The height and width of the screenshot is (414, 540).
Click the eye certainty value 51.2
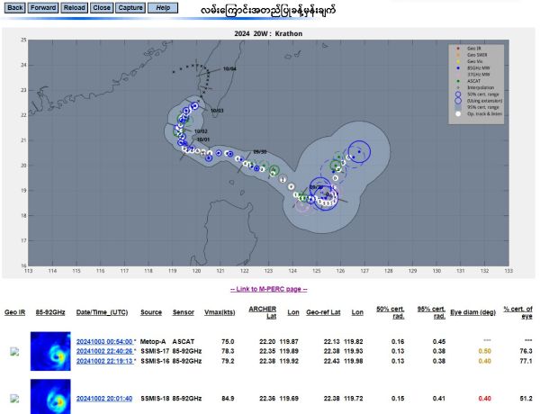click(526, 399)
